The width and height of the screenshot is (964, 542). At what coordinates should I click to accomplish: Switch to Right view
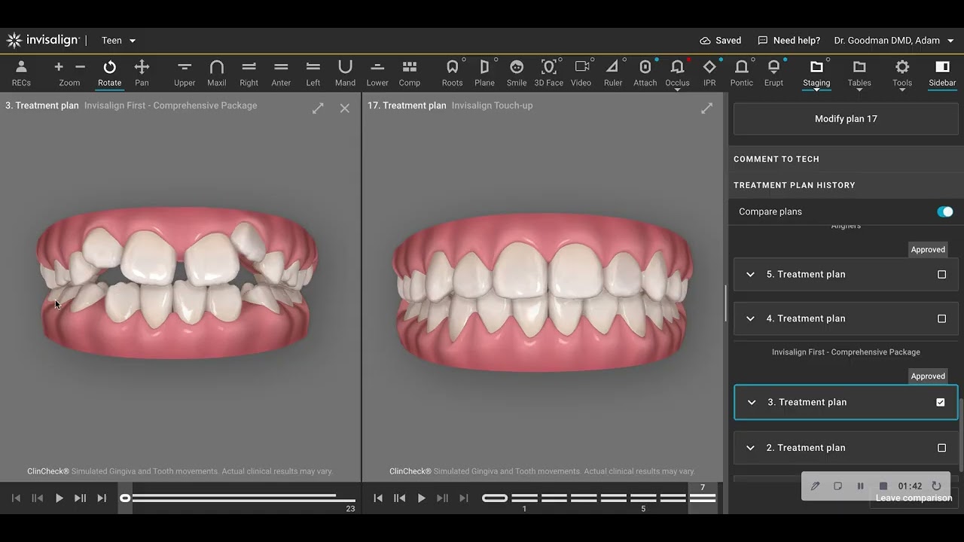tap(249, 73)
